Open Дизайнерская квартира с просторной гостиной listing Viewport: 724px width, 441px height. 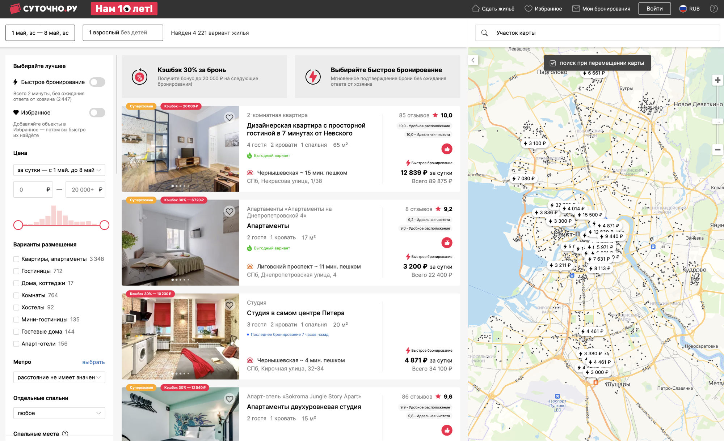[306, 129]
